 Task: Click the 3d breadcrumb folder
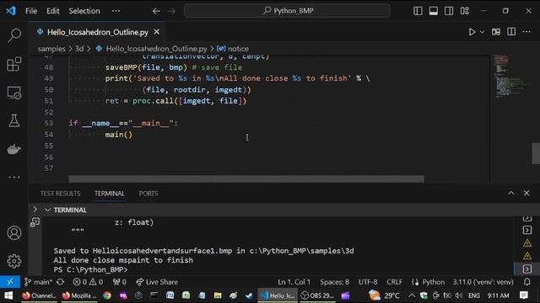point(79,49)
